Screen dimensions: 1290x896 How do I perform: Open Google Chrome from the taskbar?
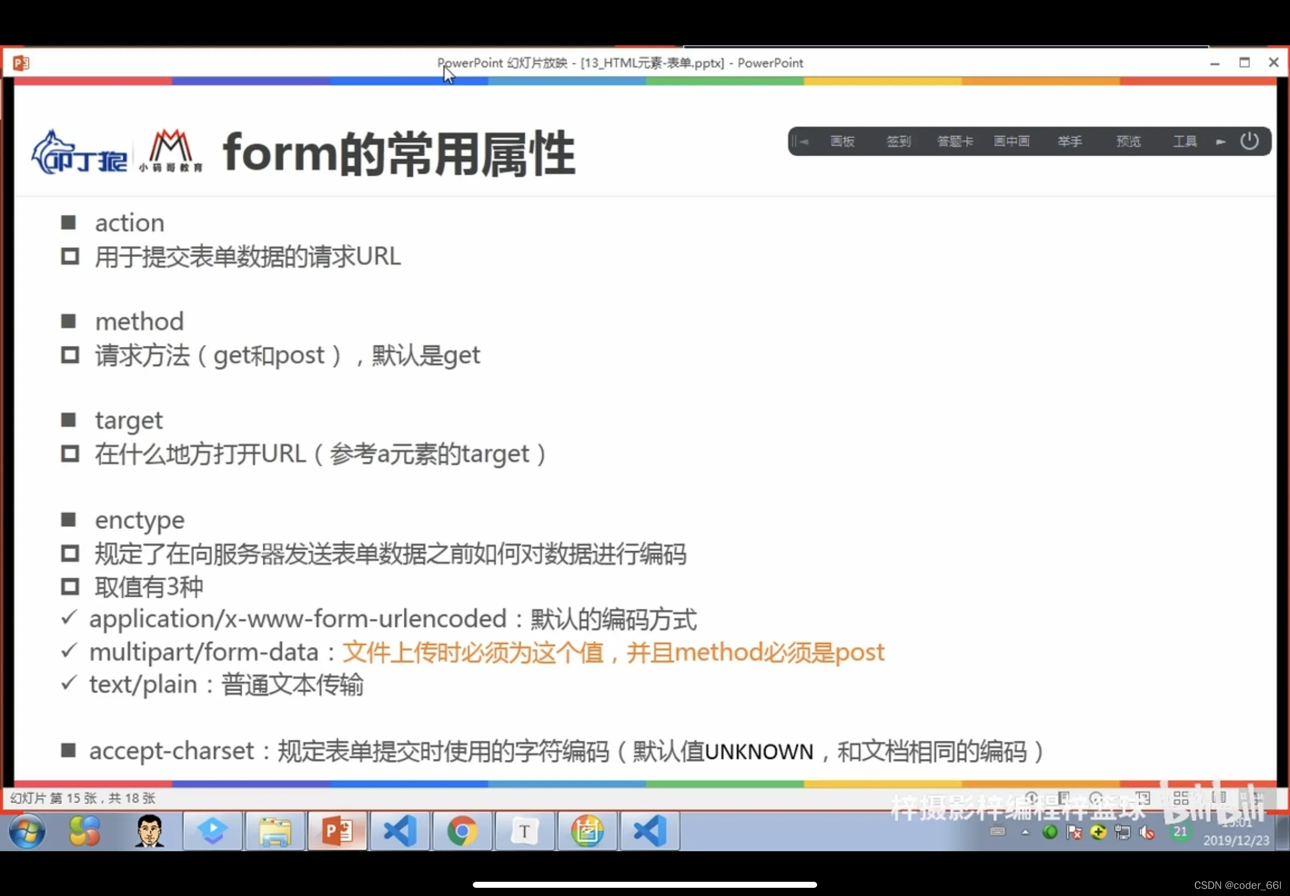click(x=462, y=831)
